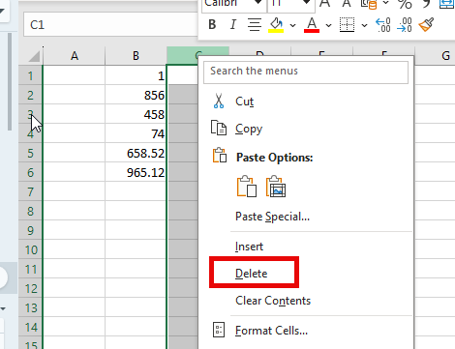Screen dimensions: 455x349
Task: Click the scissors Cut icon
Action: (219, 101)
